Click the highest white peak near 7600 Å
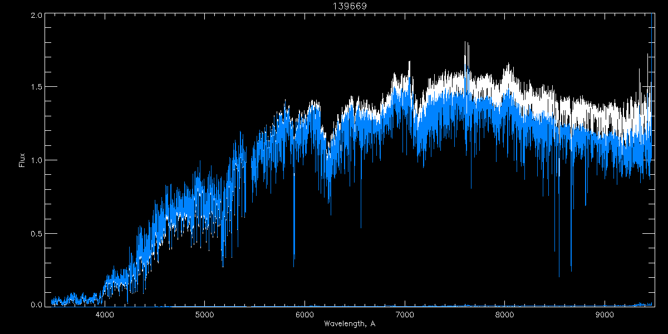Screen dimensions: 668x334 [x=465, y=43]
